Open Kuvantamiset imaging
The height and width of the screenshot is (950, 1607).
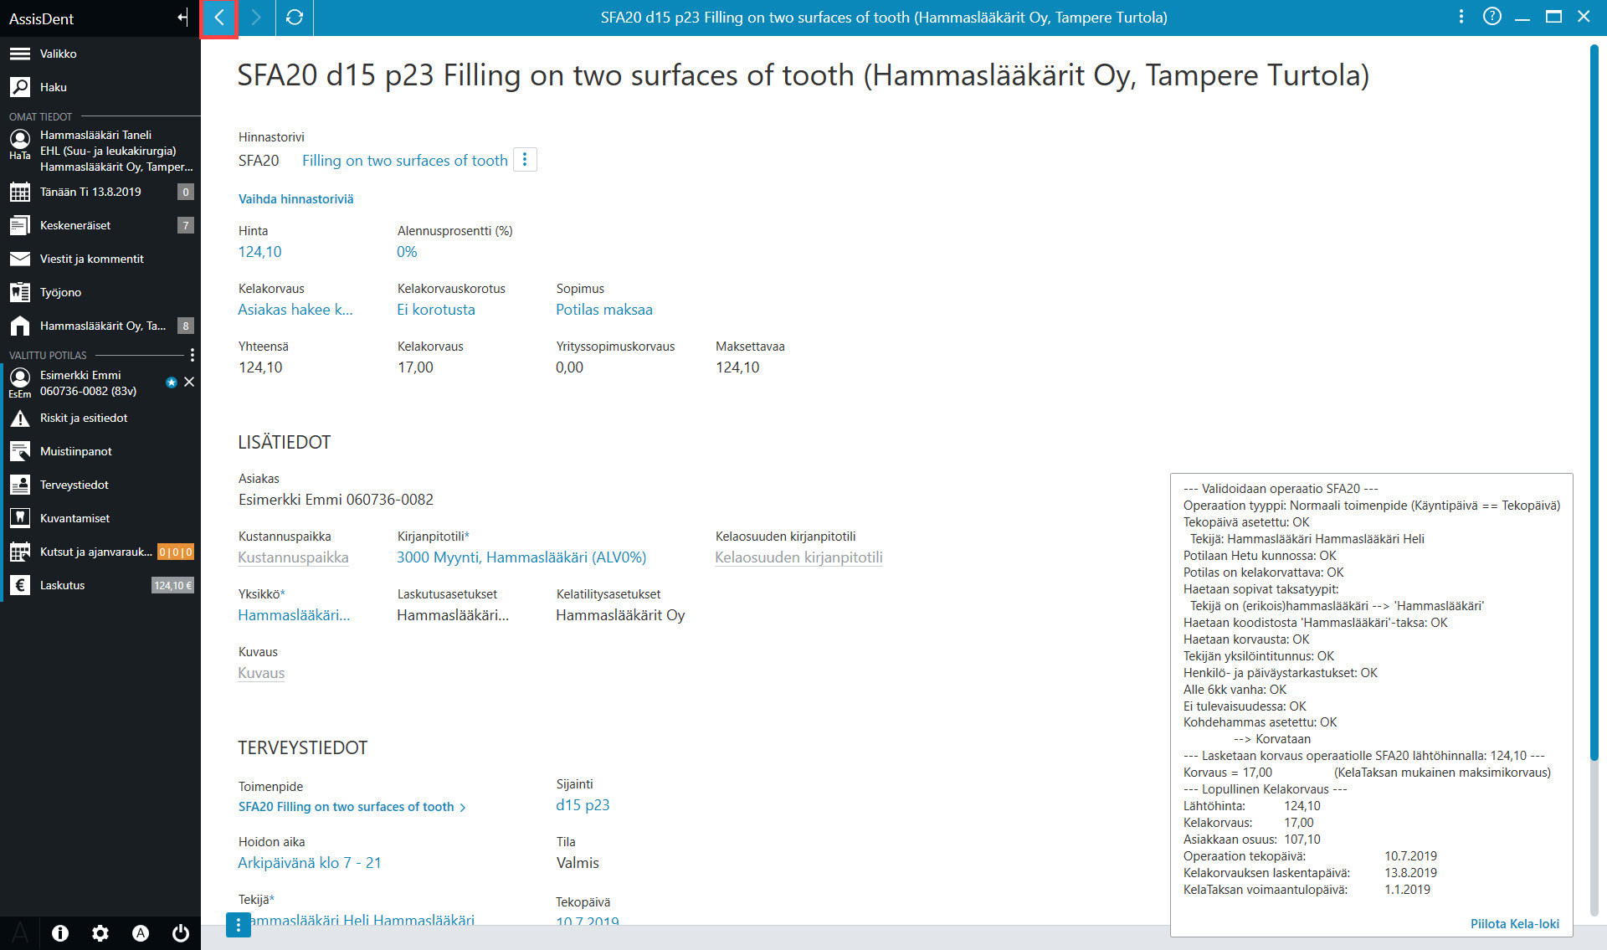tap(100, 518)
